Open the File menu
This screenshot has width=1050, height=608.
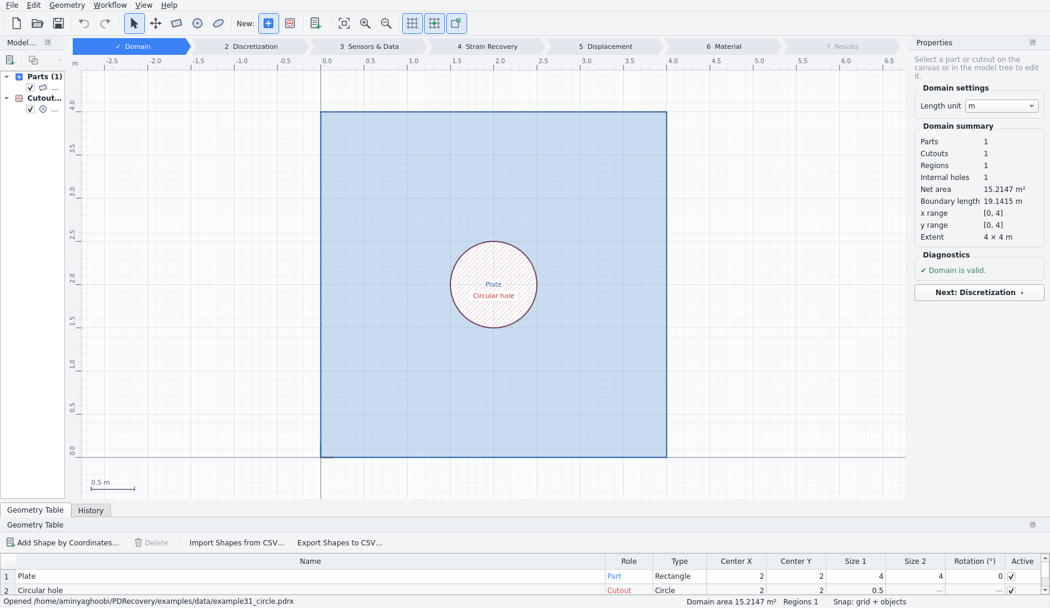coord(12,5)
